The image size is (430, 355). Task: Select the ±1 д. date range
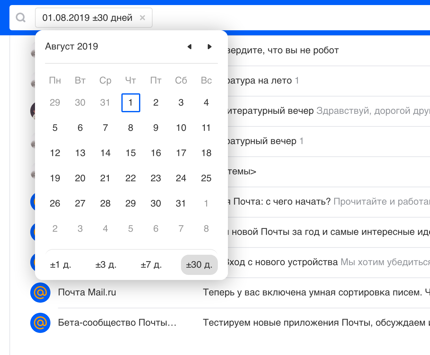[61, 265]
